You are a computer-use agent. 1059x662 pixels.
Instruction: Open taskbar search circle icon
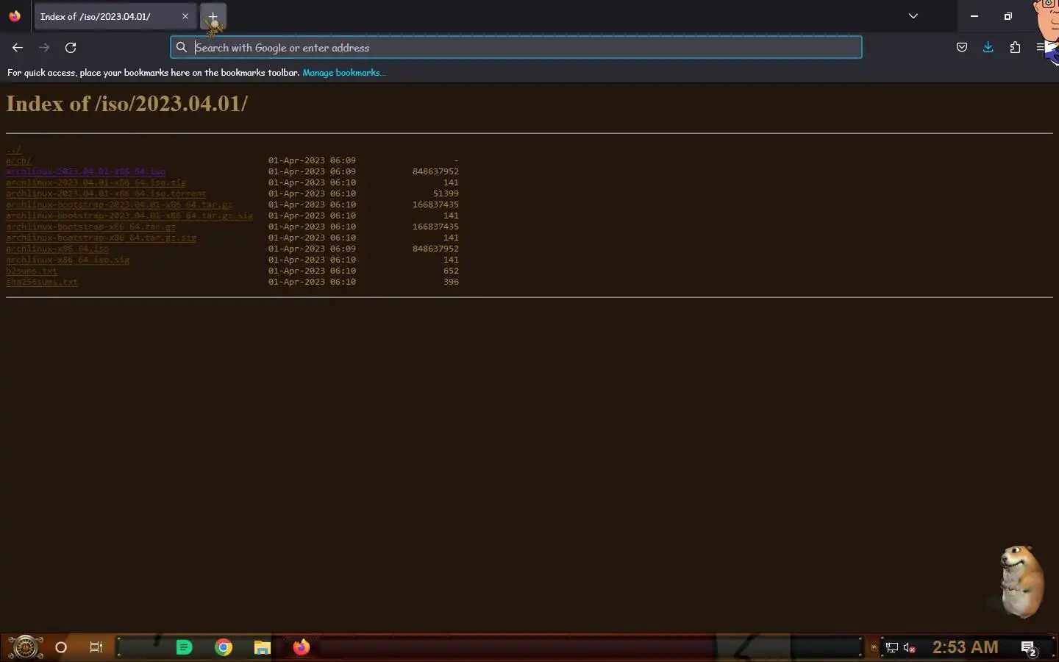pyautogui.click(x=61, y=647)
